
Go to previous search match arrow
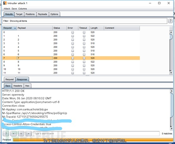[x=14, y=134]
